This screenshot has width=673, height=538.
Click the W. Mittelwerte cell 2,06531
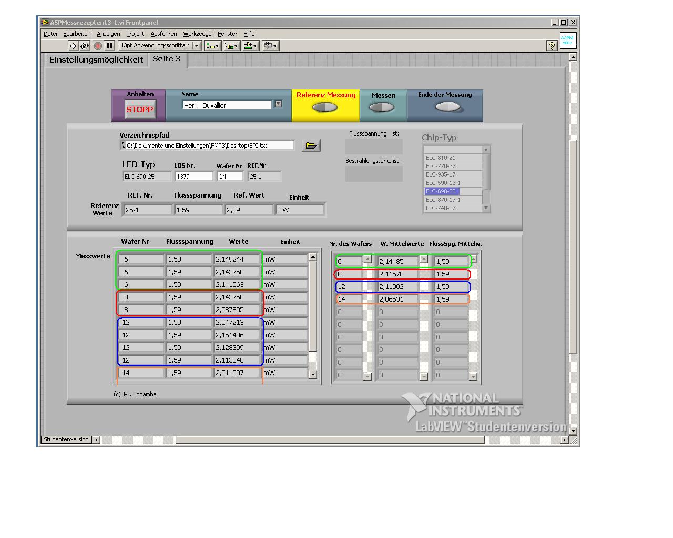click(398, 299)
